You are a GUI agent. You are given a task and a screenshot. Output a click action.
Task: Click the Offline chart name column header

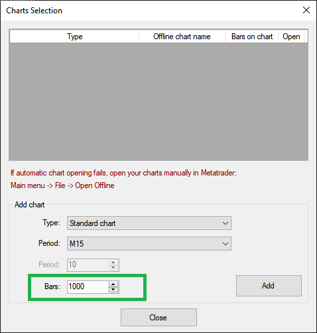click(x=182, y=37)
